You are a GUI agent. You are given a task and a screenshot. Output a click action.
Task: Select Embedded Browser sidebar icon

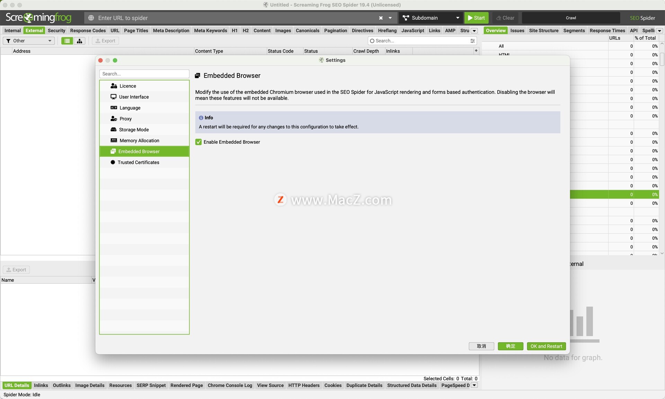click(x=113, y=151)
